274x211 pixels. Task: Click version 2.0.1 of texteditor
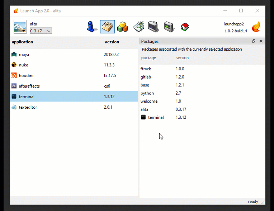tap(108, 107)
